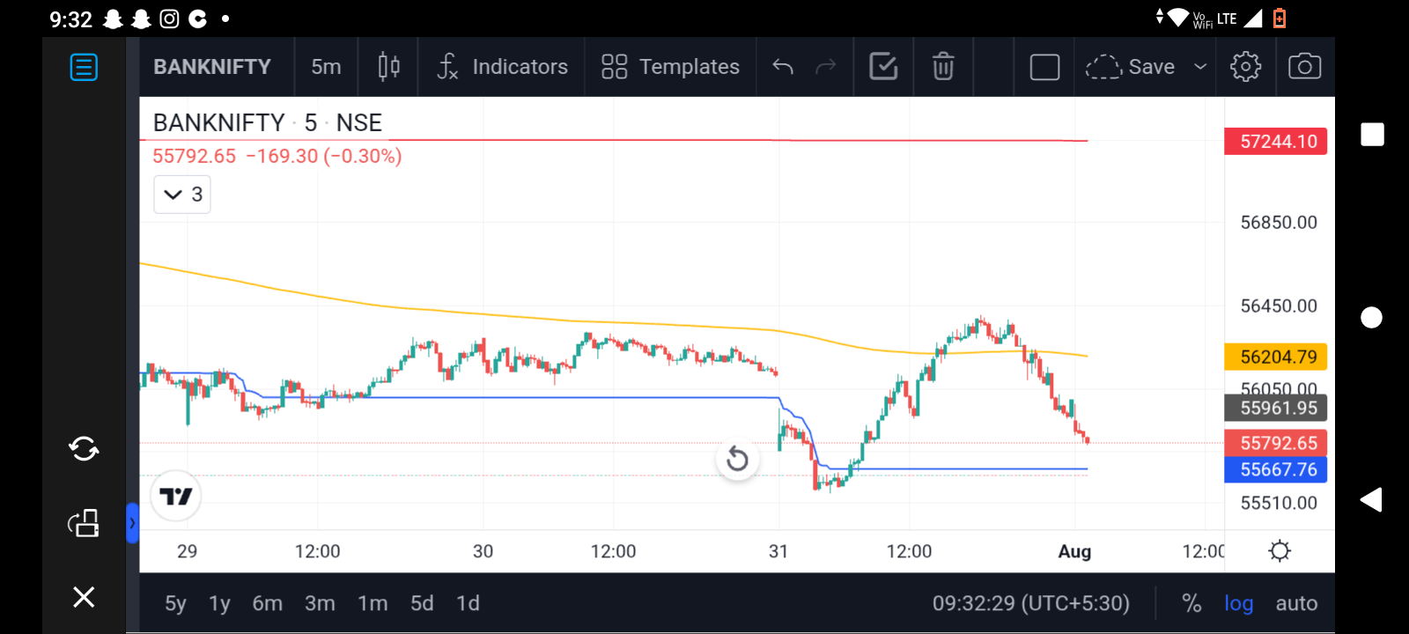The image size is (1409, 634).
Task: Redo the chart action
Action: [825, 67]
